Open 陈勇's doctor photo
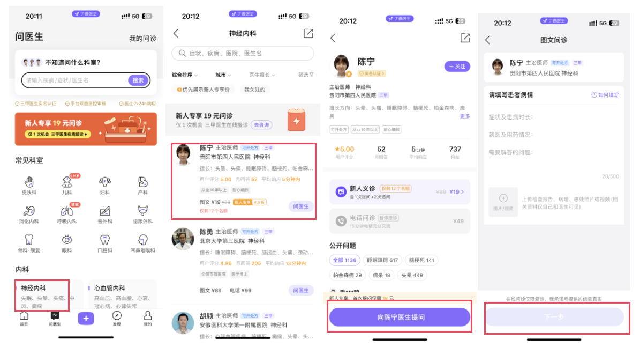Viewport: 640px width, 347px height. 183,239
